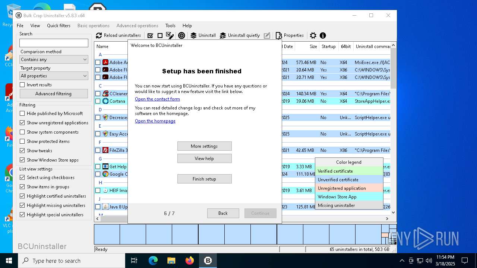Open the Comparison method dropdown
This screenshot has height=268, width=477.
coord(54,60)
